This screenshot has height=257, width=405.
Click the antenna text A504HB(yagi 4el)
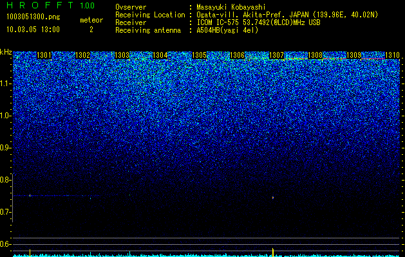[227, 30]
